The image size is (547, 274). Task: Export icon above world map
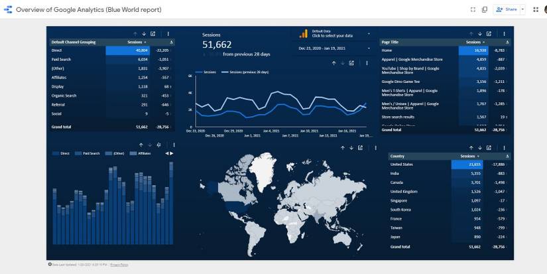[361, 148]
